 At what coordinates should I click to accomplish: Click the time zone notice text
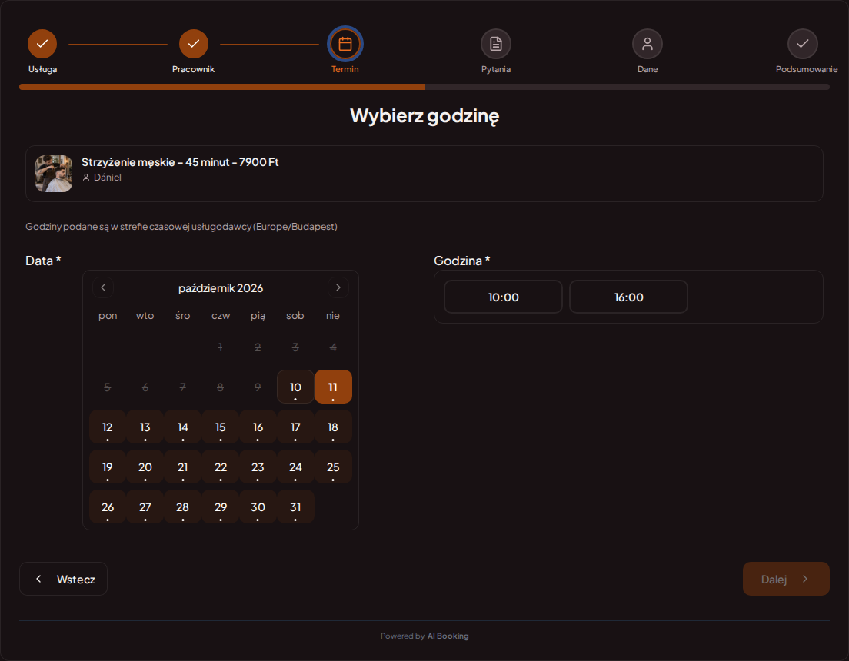pyautogui.click(x=181, y=226)
